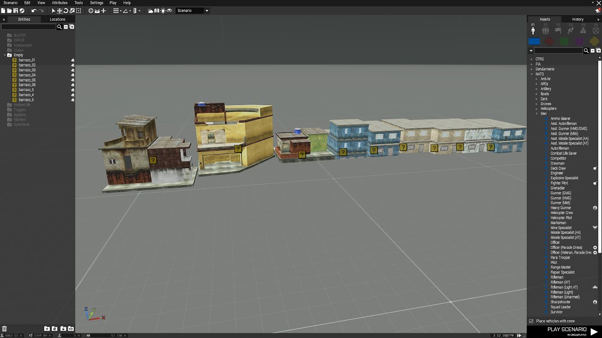Screen dimensions: 602x338
Task: Select the area scaling widget
Action: pyautogui.click(x=78, y=10)
